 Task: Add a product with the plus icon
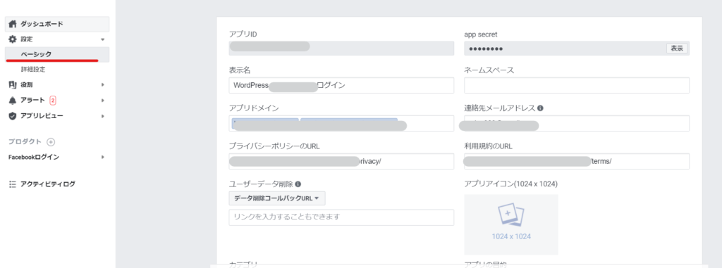coord(51,142)
